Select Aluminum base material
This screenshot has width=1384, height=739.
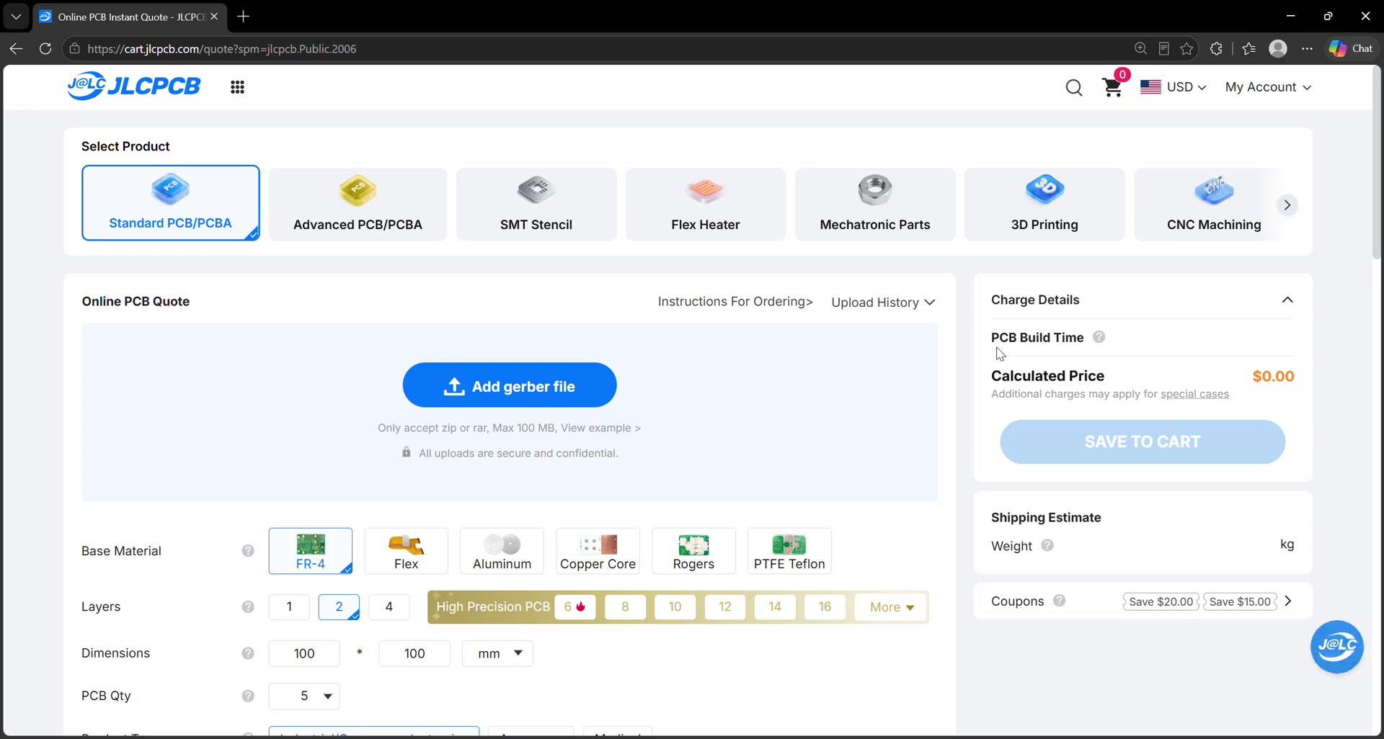[x=502, y=551]
